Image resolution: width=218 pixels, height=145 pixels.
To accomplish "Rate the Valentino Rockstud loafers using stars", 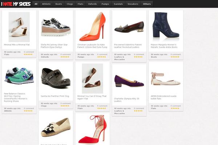I will click(x=138, y=57).
